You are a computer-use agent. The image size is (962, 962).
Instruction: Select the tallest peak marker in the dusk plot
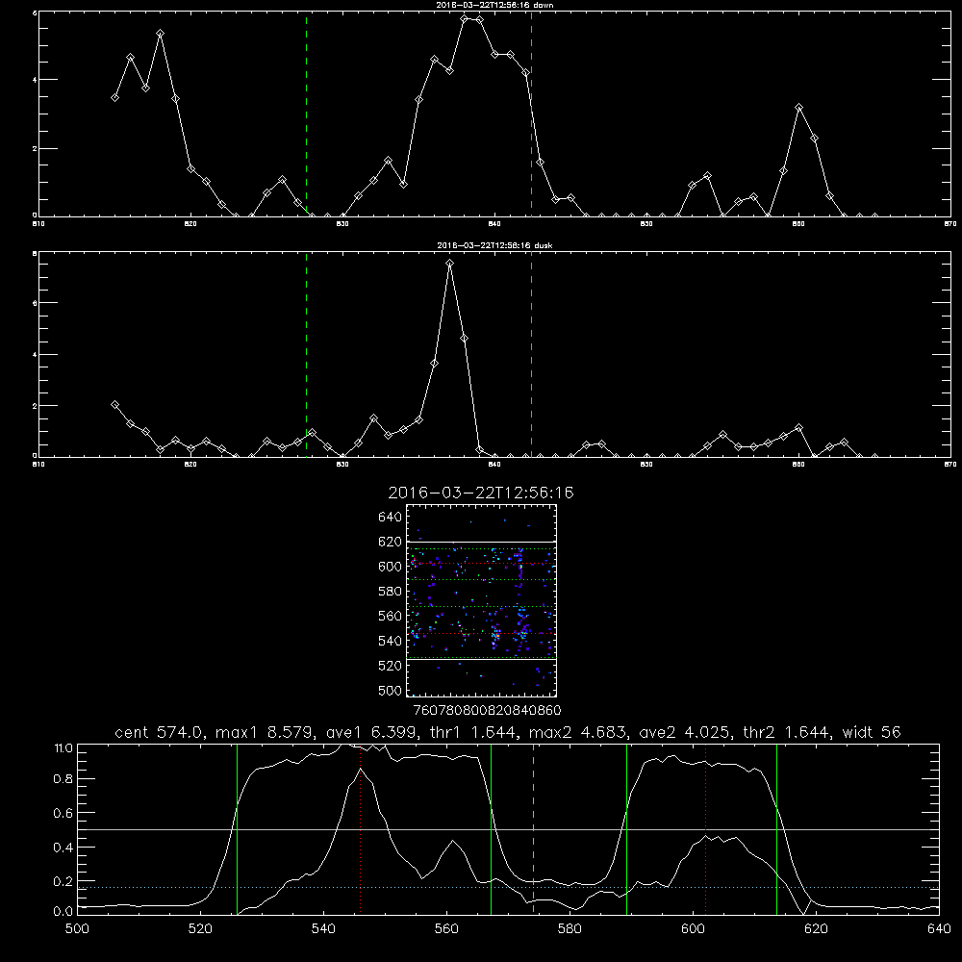pos(449,264)
